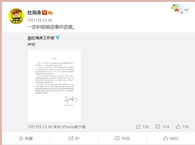Click the running-figure card decoration graphic
The image size is (195, 145).
177,9
